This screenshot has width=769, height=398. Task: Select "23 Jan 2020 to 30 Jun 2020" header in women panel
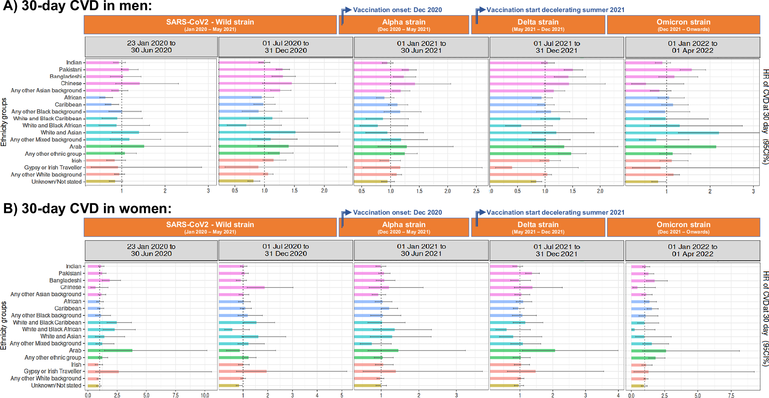(151, 250)
